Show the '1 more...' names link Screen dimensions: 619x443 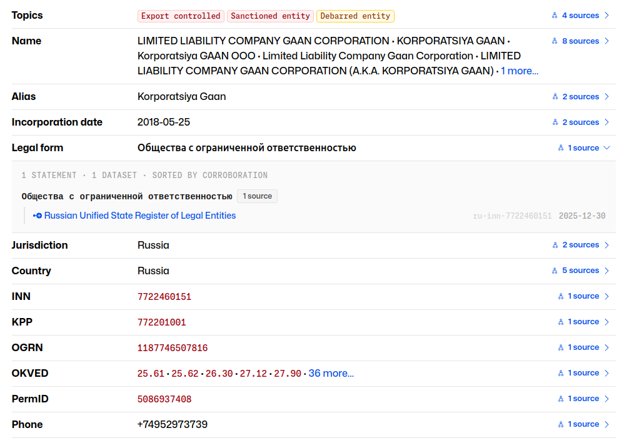(520, 71)
